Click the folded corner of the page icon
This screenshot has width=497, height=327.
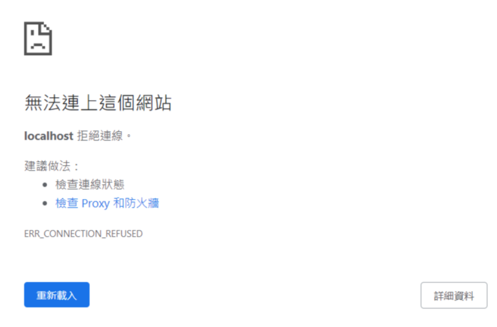pyautogui.click(x=46, y=27)
